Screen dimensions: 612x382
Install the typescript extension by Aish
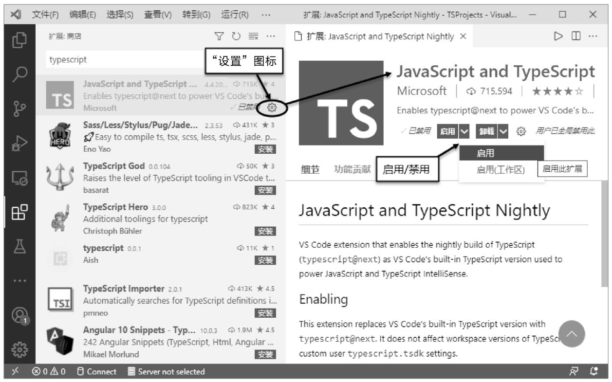(265, 260)
